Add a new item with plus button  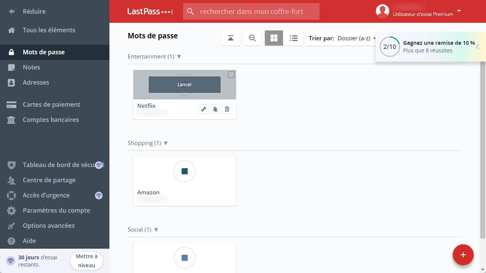[x=463, y=255]
